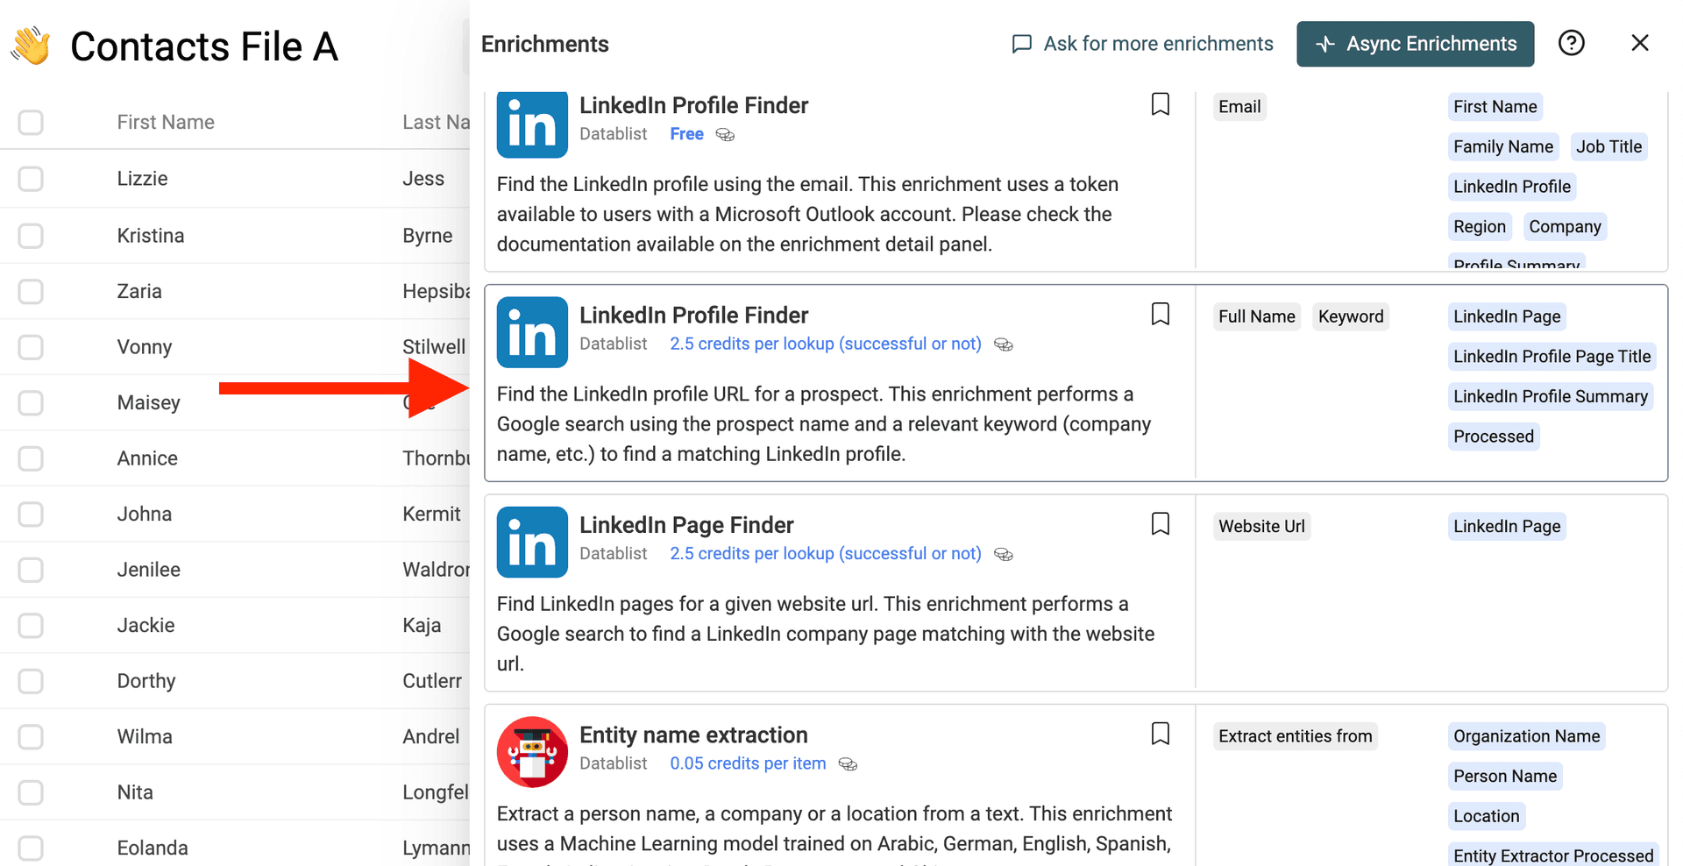Check the checkbox for Kristina Byrne's row
Viewport: 1683px width, 866px height.
click(31, 235)
